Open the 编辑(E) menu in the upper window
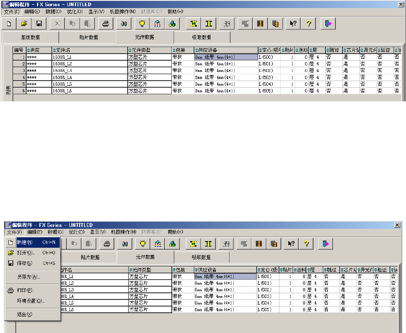This screenshot has width=406, height=333. pos(32,12)
